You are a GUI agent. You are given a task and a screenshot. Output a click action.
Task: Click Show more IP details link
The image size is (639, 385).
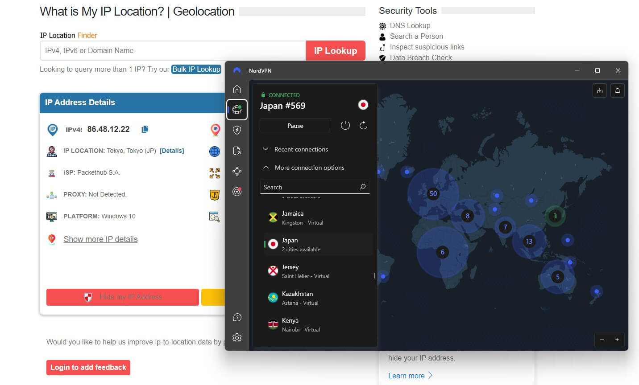coord(100,239)
